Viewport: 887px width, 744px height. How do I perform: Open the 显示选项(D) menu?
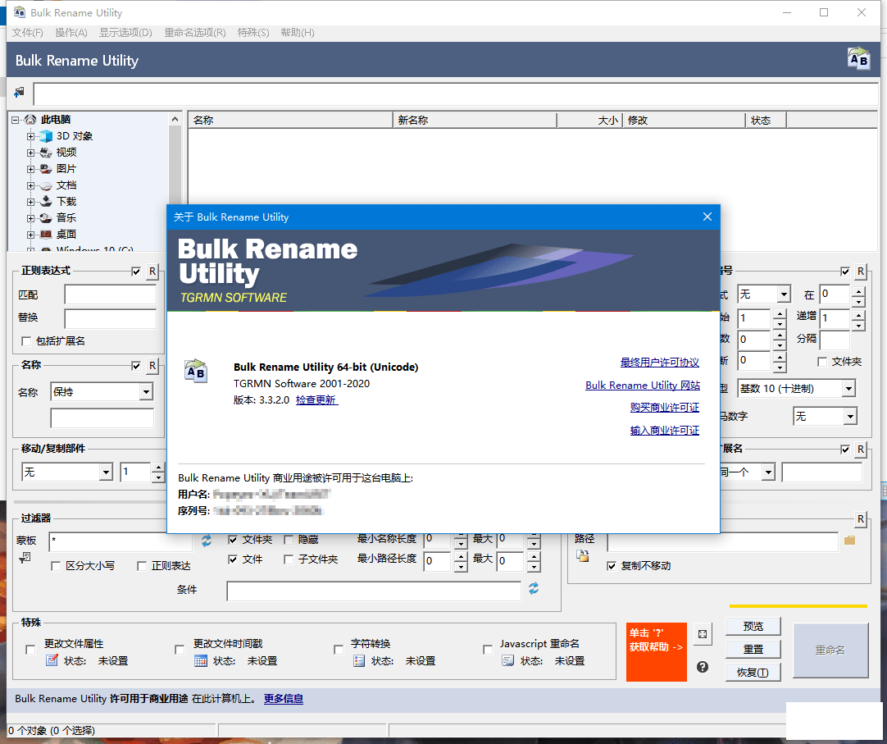[x=125, y=32]
